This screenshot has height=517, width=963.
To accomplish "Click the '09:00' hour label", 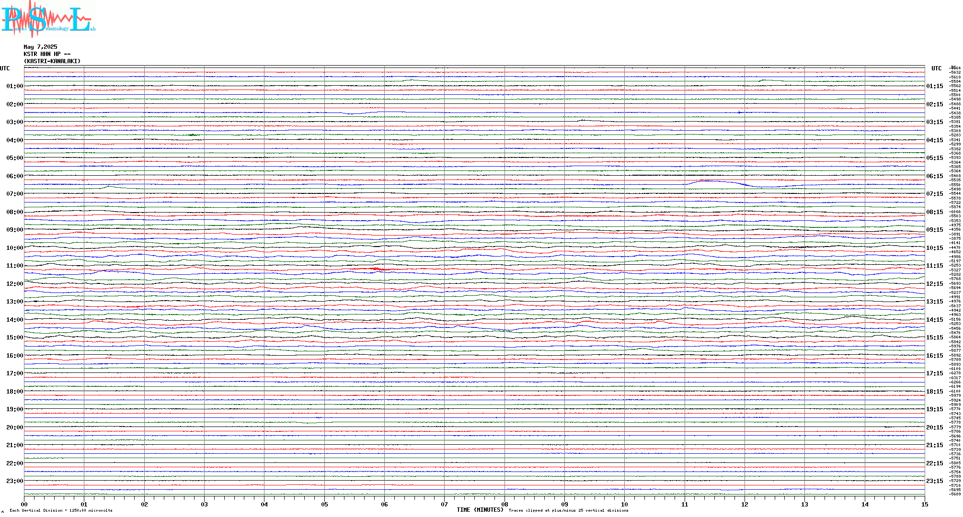I will 15,230.
